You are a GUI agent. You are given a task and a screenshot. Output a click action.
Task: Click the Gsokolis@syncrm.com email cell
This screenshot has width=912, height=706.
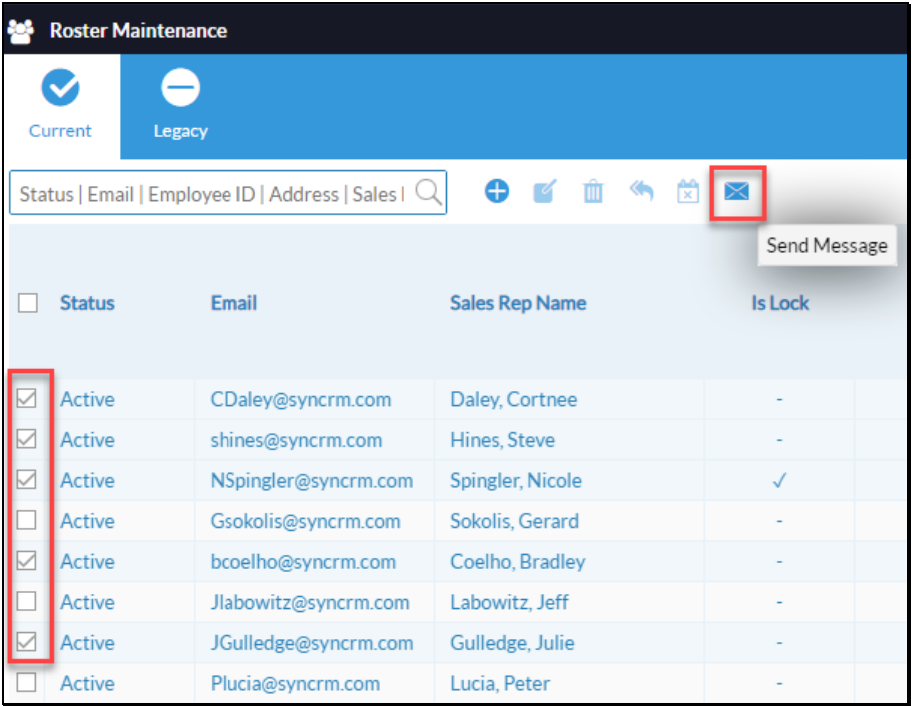(x=305, y=521)
